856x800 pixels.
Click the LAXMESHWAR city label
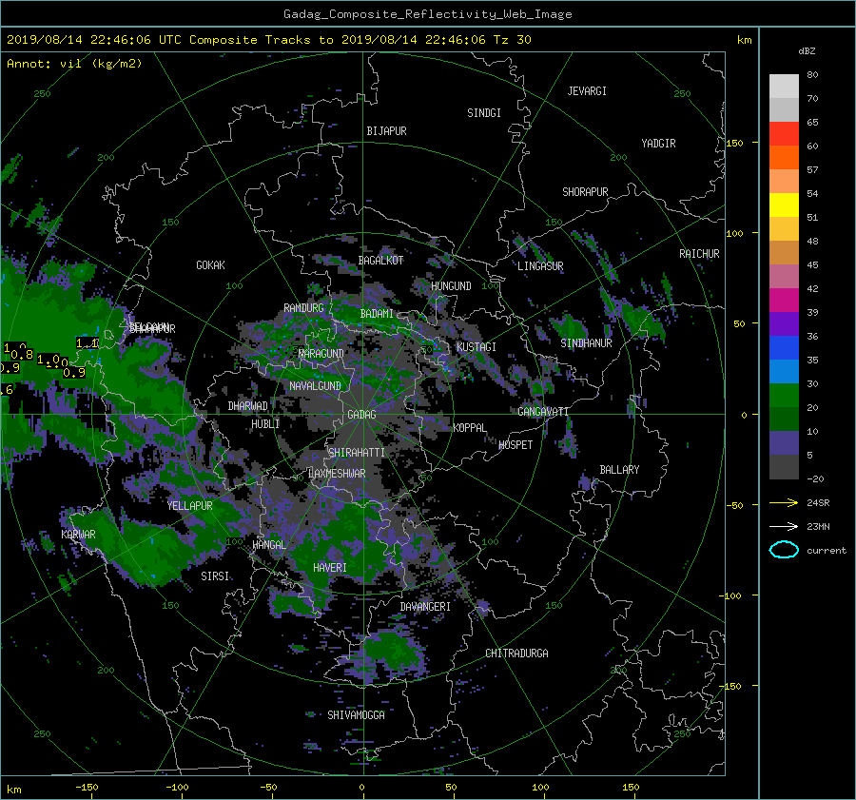pyautogui.click(x=337, y=474)
